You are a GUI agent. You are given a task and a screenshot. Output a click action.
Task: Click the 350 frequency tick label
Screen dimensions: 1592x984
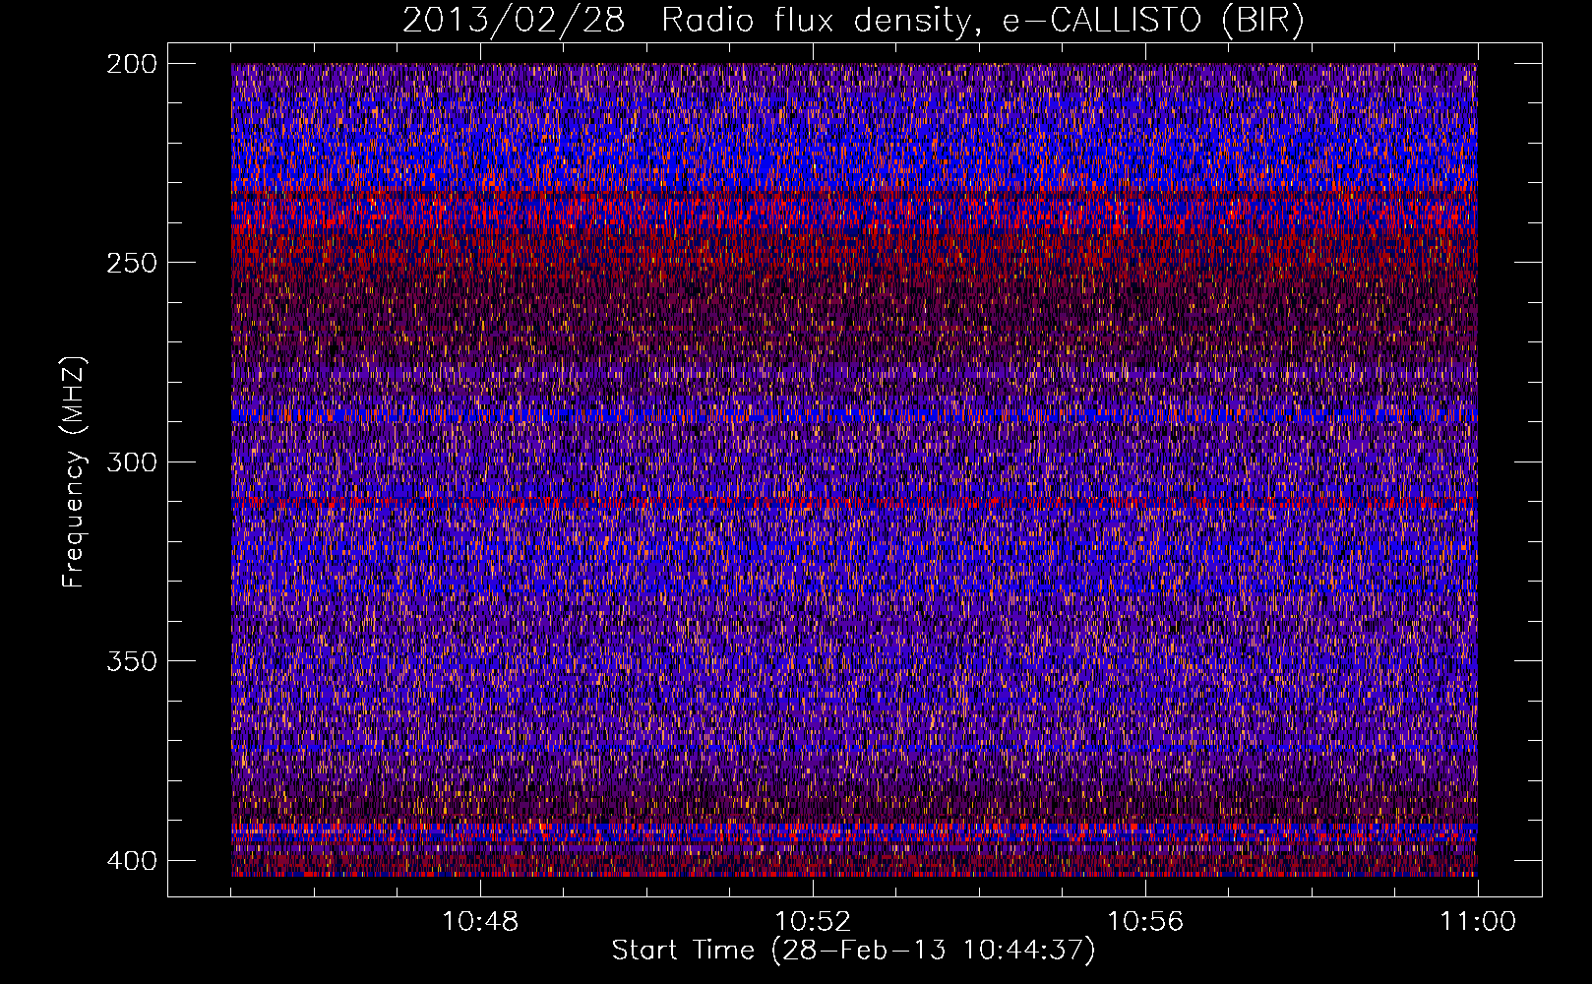click(131, 661)
